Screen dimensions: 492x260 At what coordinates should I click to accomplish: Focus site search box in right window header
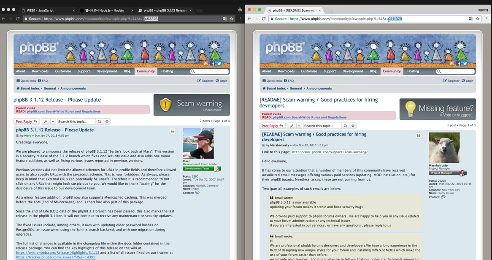(455, 72)
